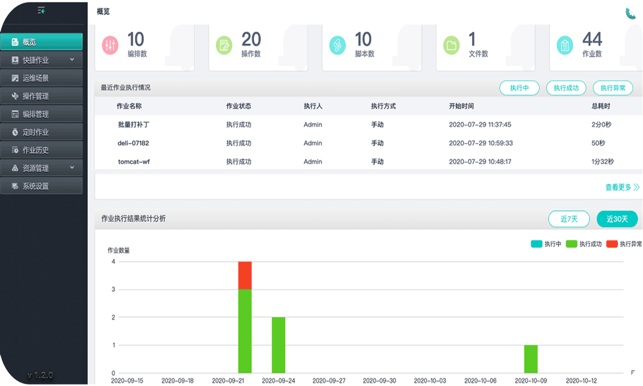The image size is (643, 386).
Task: Collapse the sidebar with the top menu icon
Action: [42, 10]
